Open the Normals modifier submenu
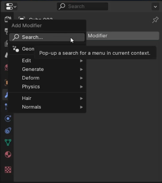162x183 pixels. (47, 107)
